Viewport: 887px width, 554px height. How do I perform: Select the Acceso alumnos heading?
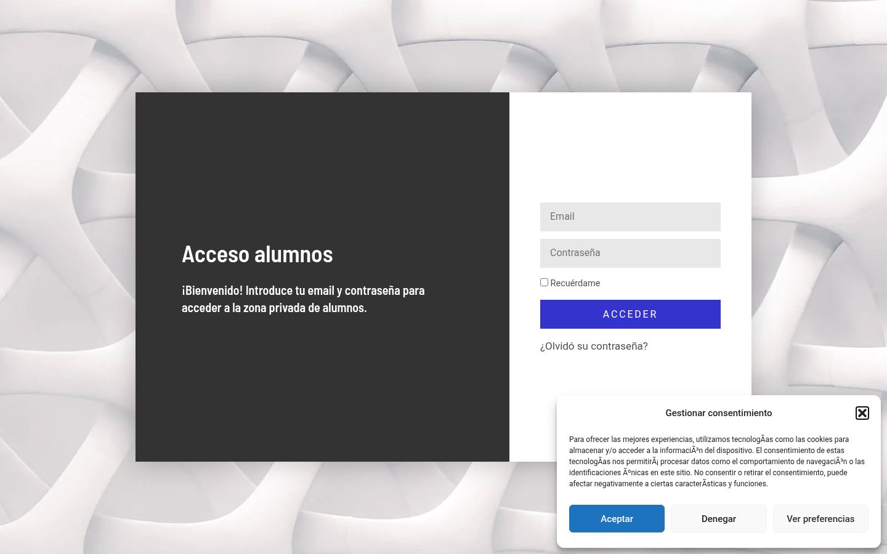tap(257, 254)
